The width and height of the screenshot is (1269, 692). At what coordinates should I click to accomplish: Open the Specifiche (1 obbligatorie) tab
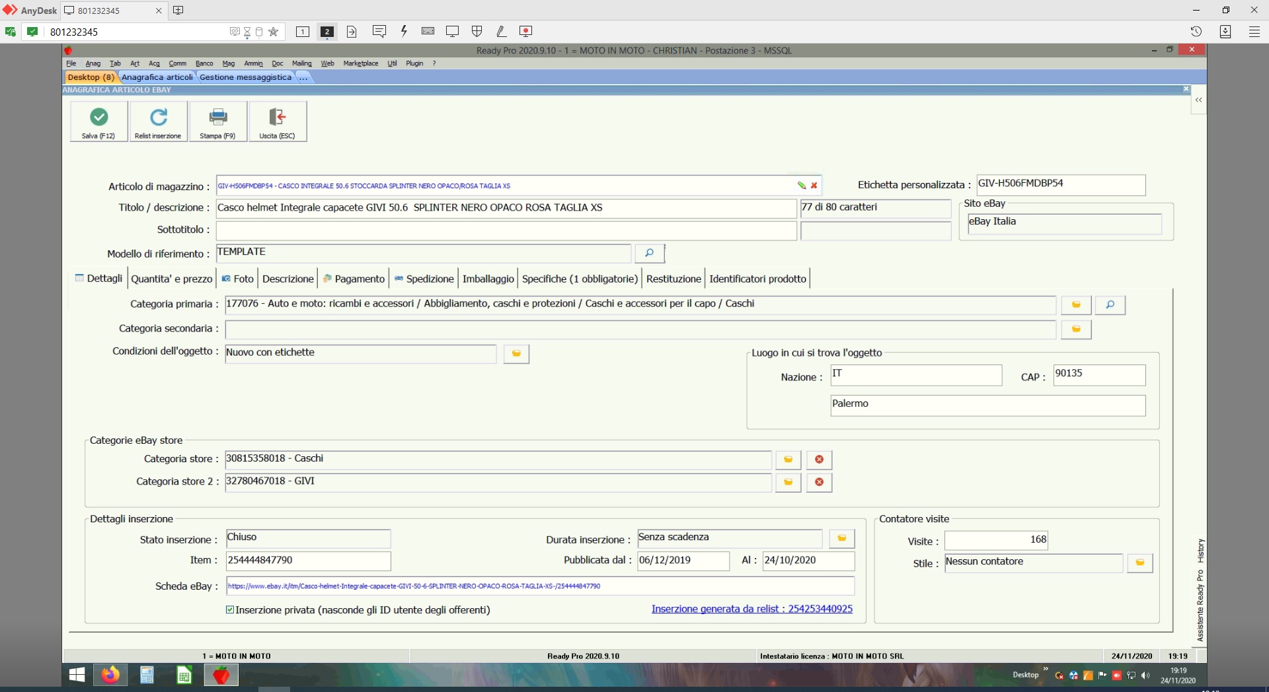pyautogui.click(x=580, y=279)
